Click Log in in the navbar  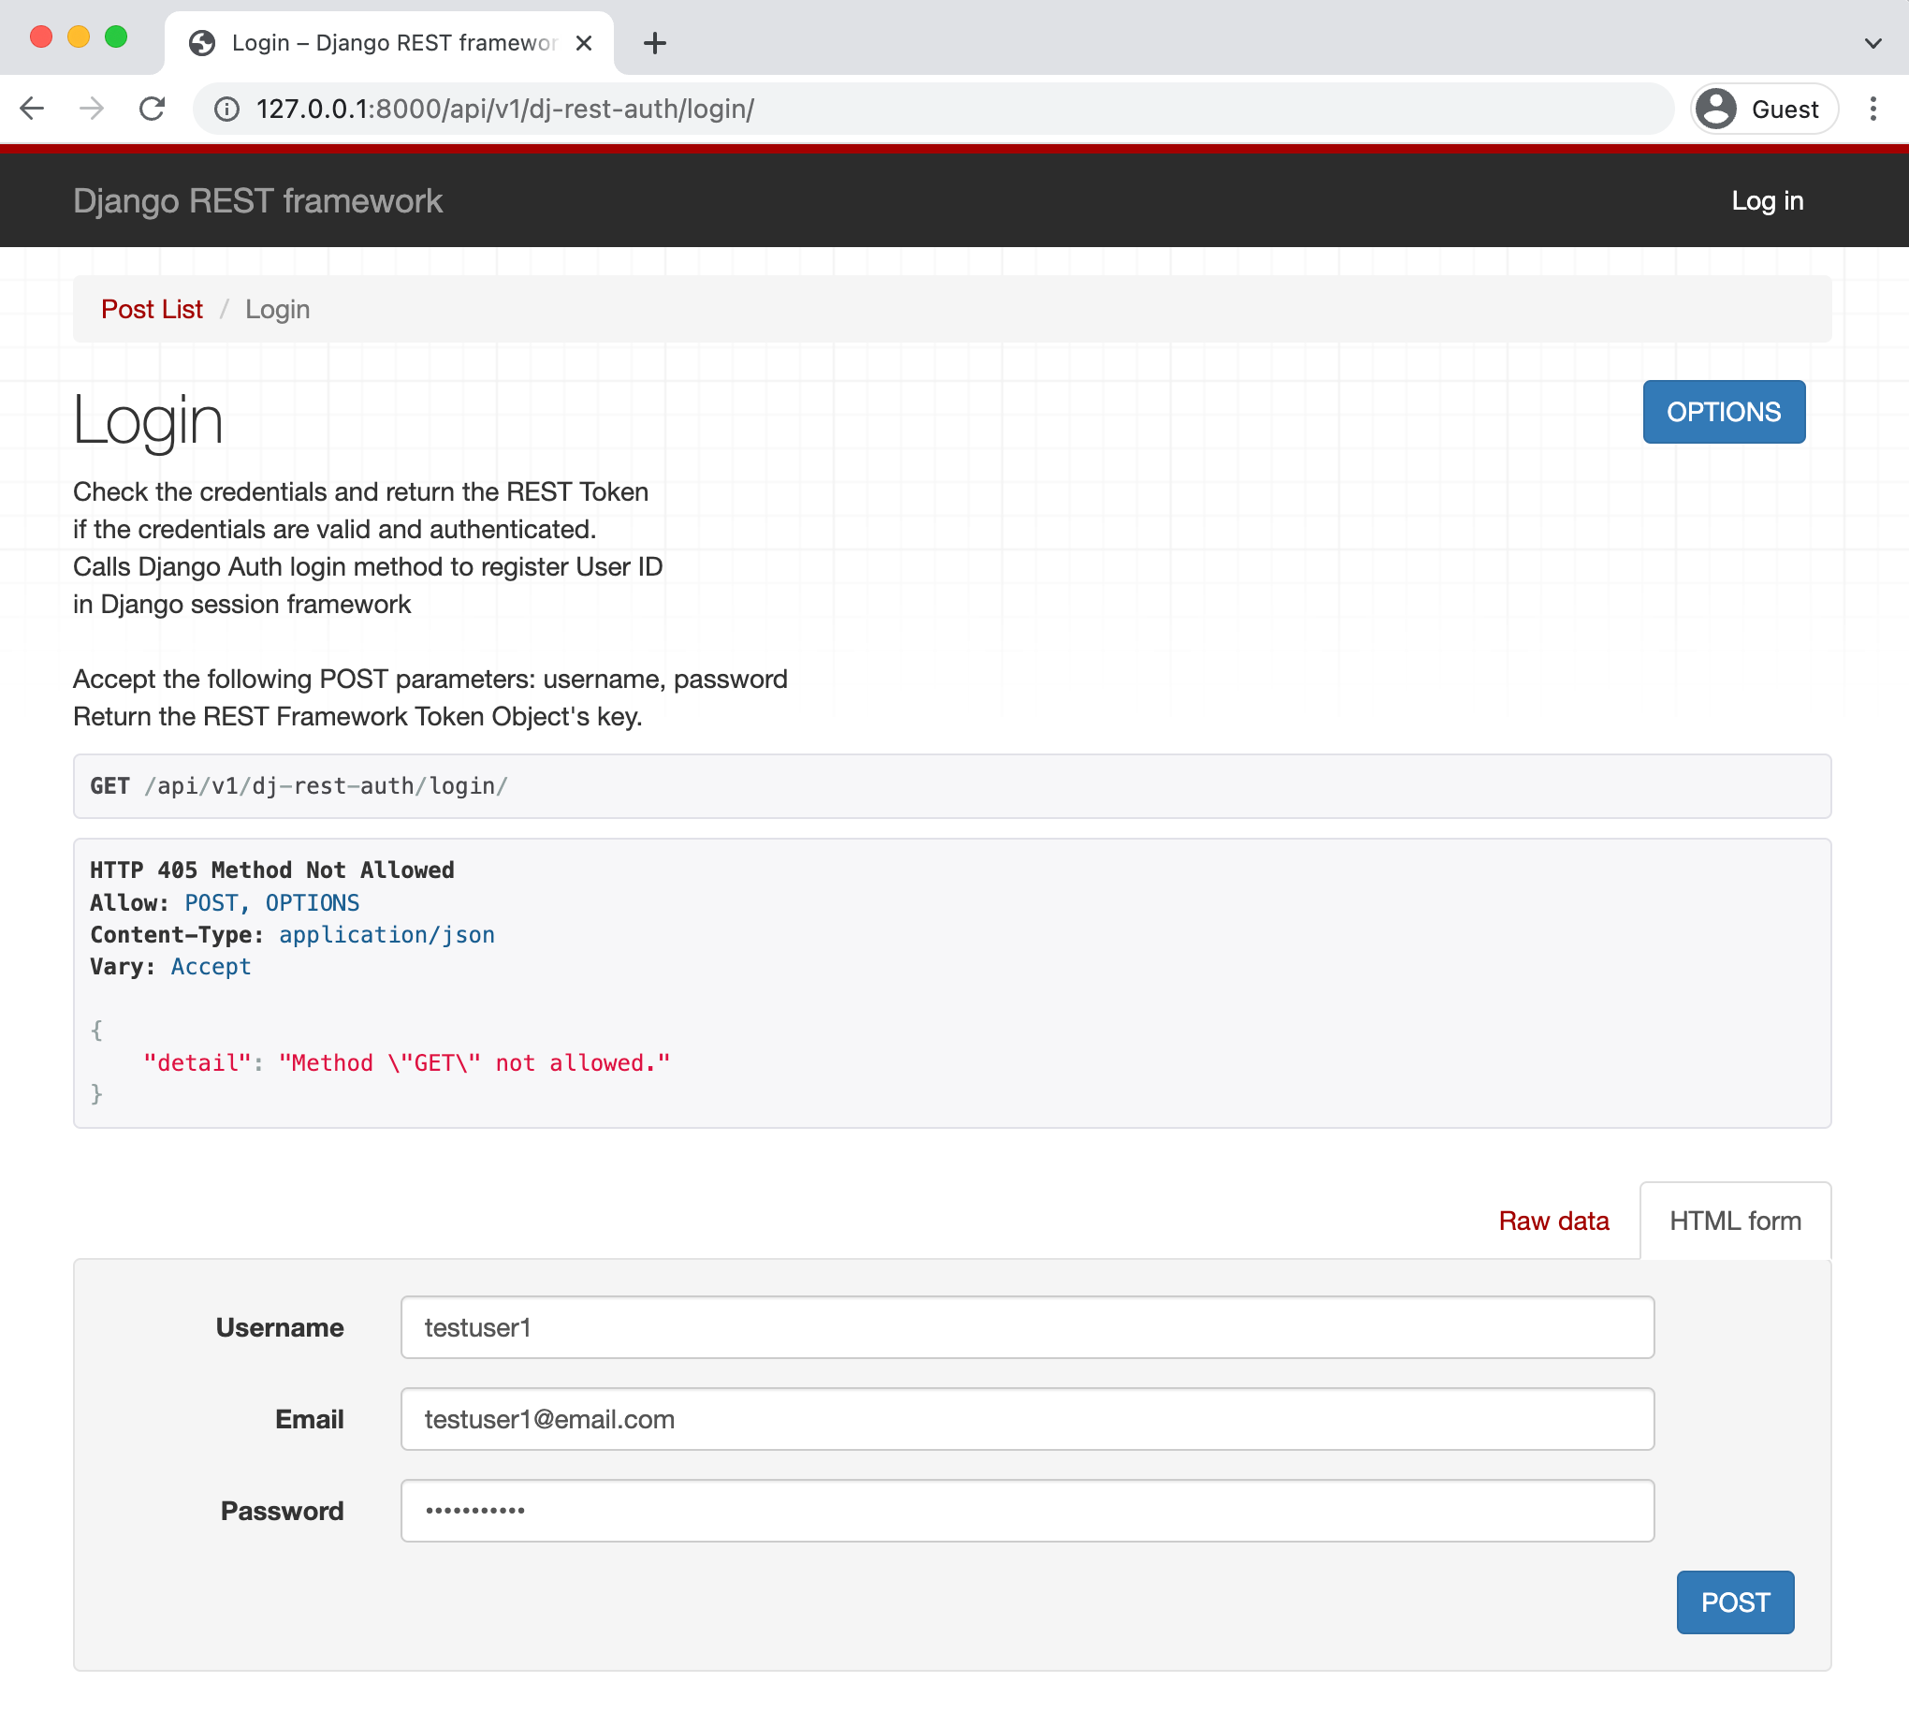(x=1767, y=201)
